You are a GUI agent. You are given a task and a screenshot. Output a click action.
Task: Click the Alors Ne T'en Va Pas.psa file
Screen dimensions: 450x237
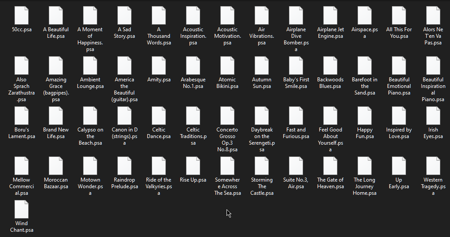coord(433,16)
